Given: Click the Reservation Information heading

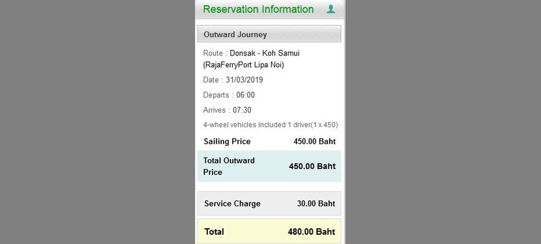Looking at the screenshot, I should click(258, 9).
